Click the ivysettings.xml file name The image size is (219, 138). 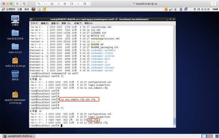101,27
